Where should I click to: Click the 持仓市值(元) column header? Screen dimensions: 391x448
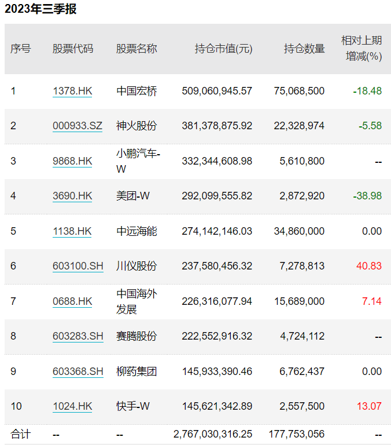223,49
